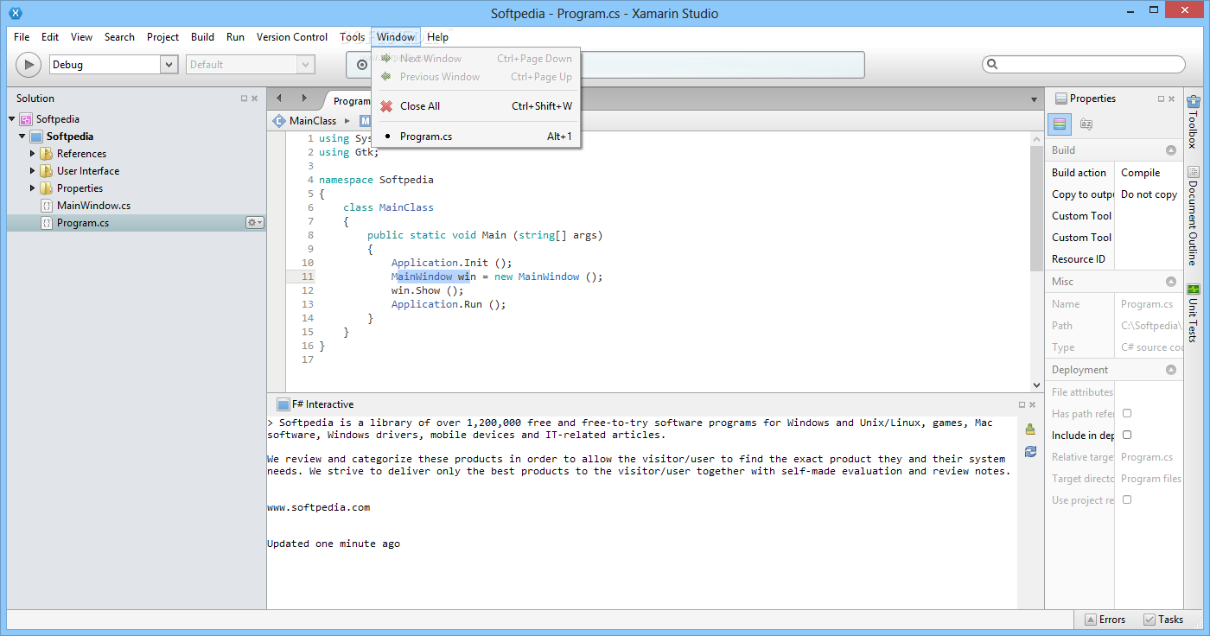Image resolution: width=1210 pixels, height=636 pixels.
Task: Collapse the Build section in Properties
Action: (1171, 150)
